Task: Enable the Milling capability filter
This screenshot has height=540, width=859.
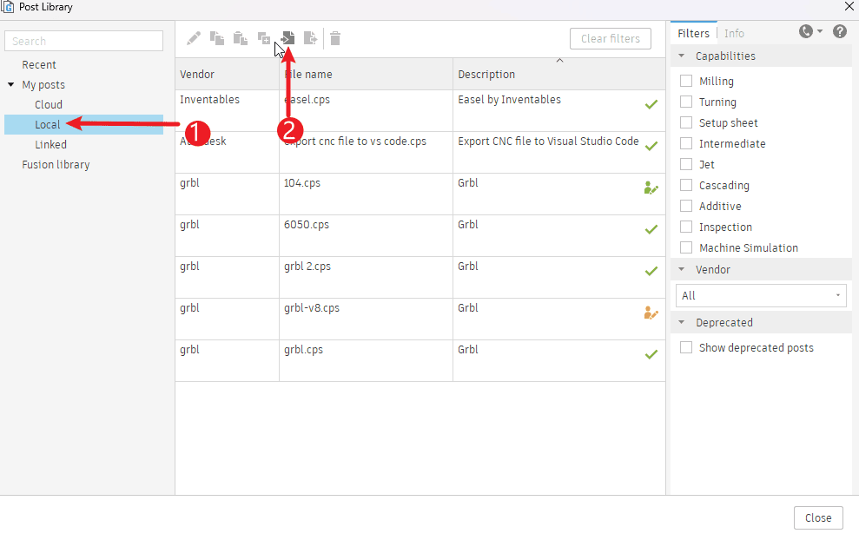Action: 686,81
